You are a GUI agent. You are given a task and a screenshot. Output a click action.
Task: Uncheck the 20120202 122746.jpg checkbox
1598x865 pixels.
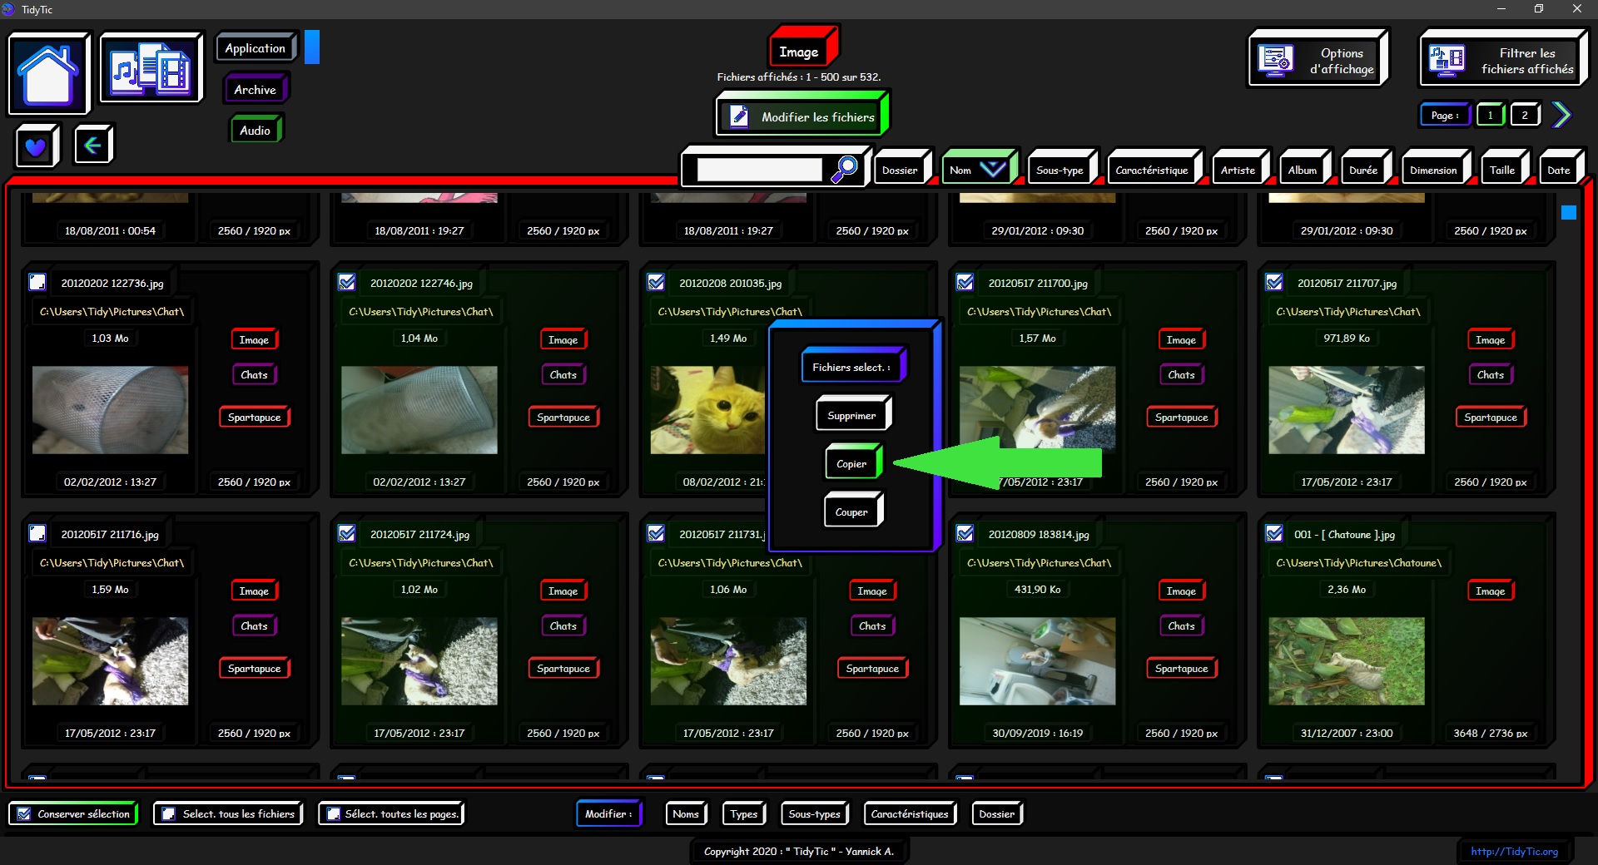pos(347,282)
